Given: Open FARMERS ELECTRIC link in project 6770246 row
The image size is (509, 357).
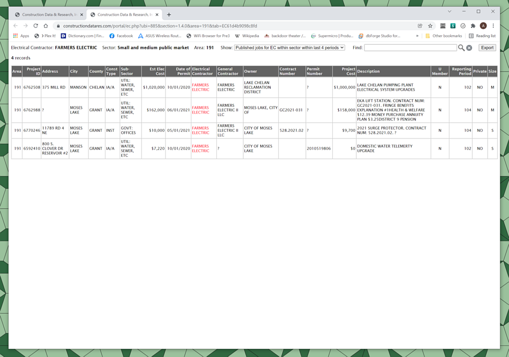Looking at the screenshot, I should (201, 130).
